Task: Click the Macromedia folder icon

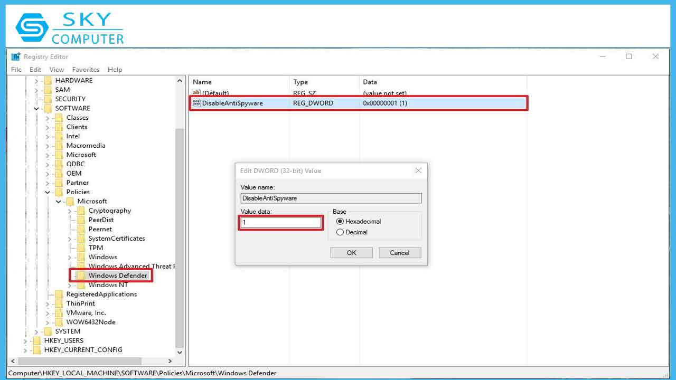Action: pos(59,145)
